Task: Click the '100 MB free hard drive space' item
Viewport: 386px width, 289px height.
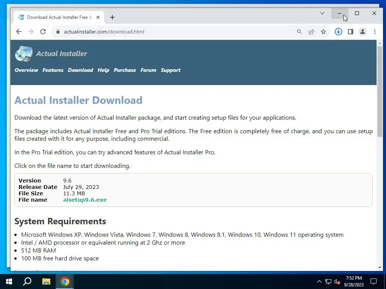Action: (x=60, y=258)
